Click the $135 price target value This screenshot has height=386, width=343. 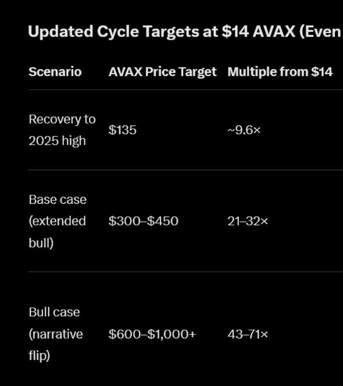tap(123, 130)
